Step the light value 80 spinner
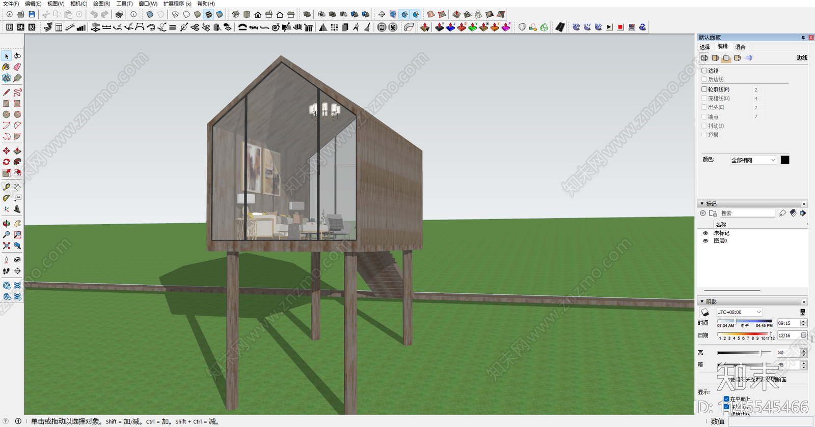This screenshot has height=427, width=815. coord(803,352)
